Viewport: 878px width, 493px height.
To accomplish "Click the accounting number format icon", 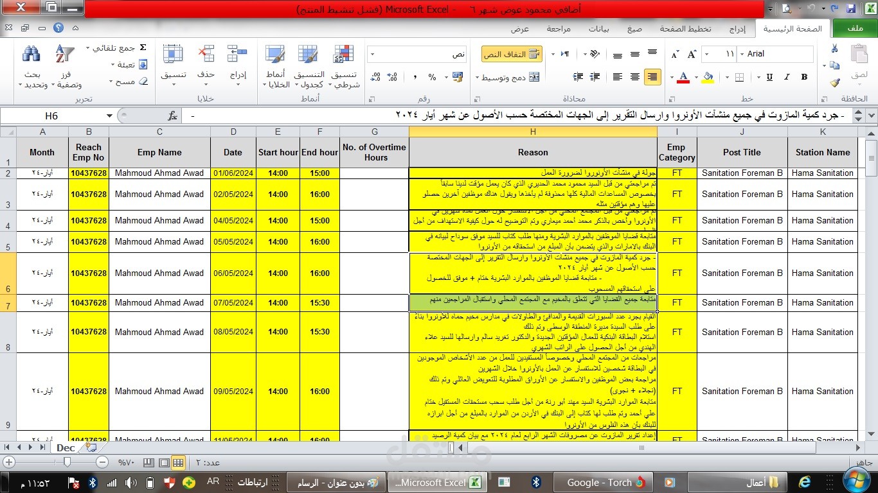I will (457, 77).
